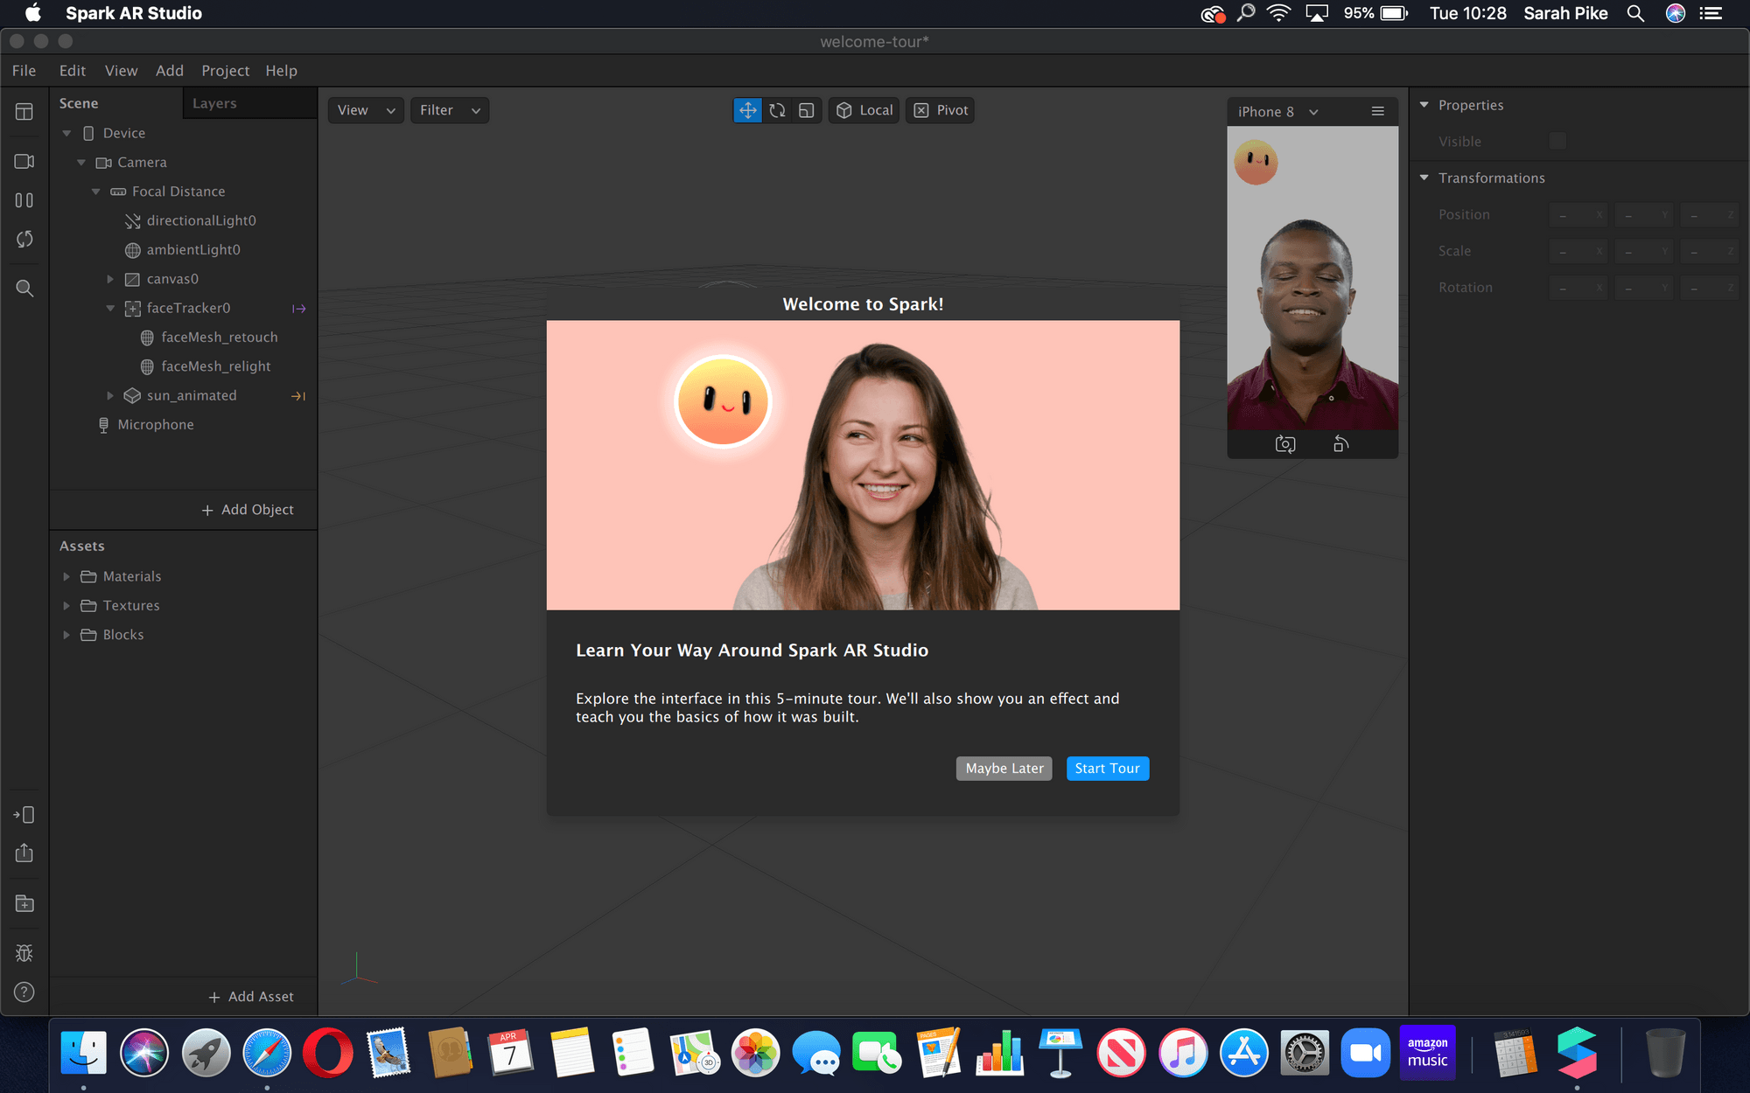Collapse the faceTracker0 node

[x=110, y=308]
